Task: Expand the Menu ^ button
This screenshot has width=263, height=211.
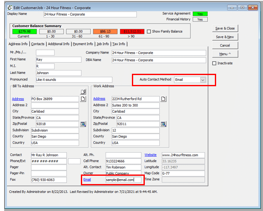Action: [225, 54]
